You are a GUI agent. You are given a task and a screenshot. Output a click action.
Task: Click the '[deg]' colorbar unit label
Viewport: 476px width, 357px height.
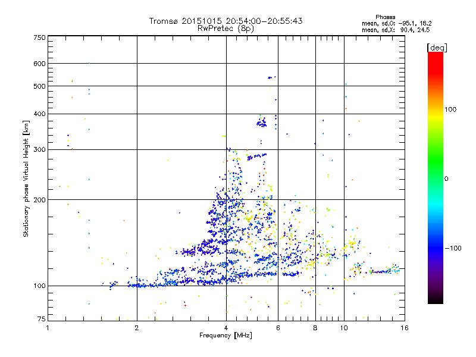point(437,48)
